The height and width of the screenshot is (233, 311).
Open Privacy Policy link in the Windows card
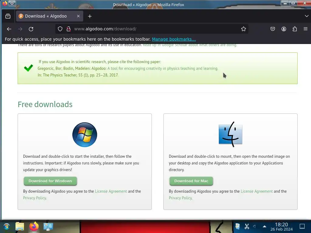point(35,198)
